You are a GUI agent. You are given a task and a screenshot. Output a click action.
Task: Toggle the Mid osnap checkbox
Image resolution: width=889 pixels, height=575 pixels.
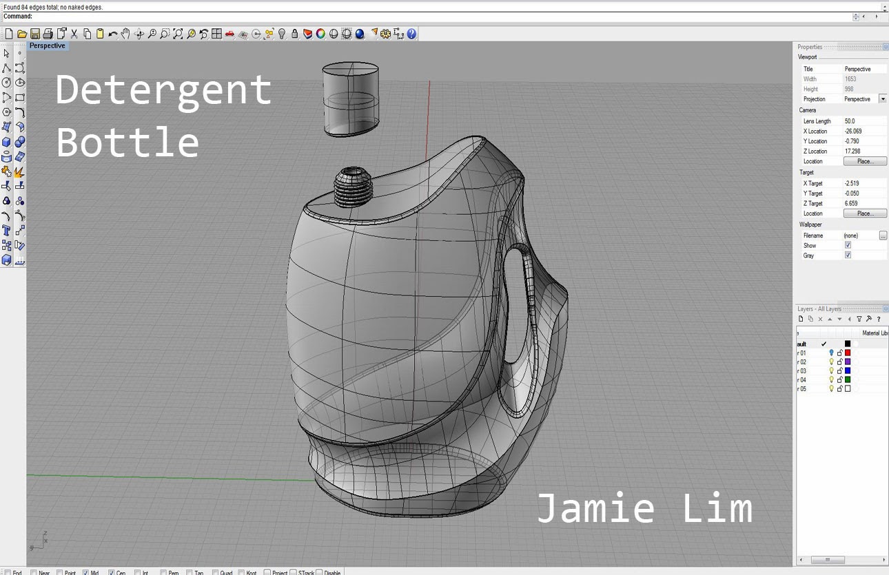[86, 572]
